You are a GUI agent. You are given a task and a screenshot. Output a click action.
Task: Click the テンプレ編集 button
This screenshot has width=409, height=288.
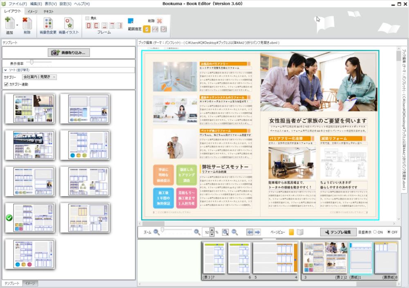tap(338, 232)
